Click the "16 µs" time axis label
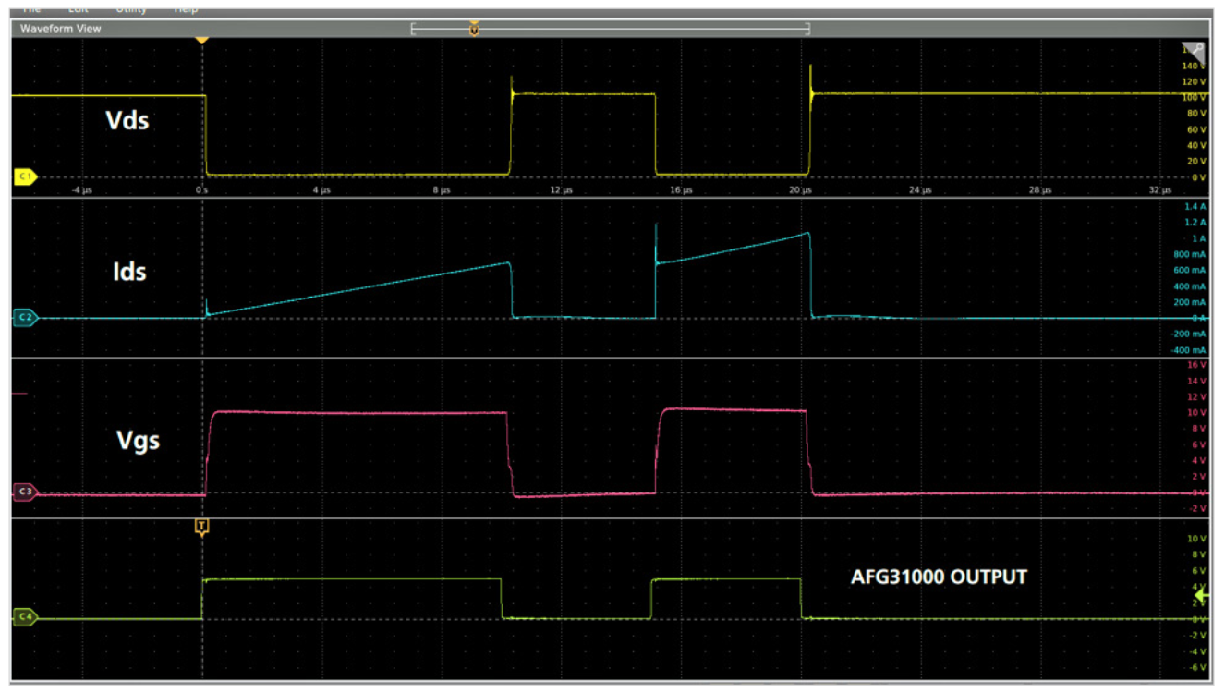The width and height of the screenshot is (1225, 693). pos(681,190)
